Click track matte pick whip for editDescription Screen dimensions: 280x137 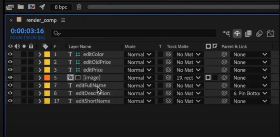169,93
